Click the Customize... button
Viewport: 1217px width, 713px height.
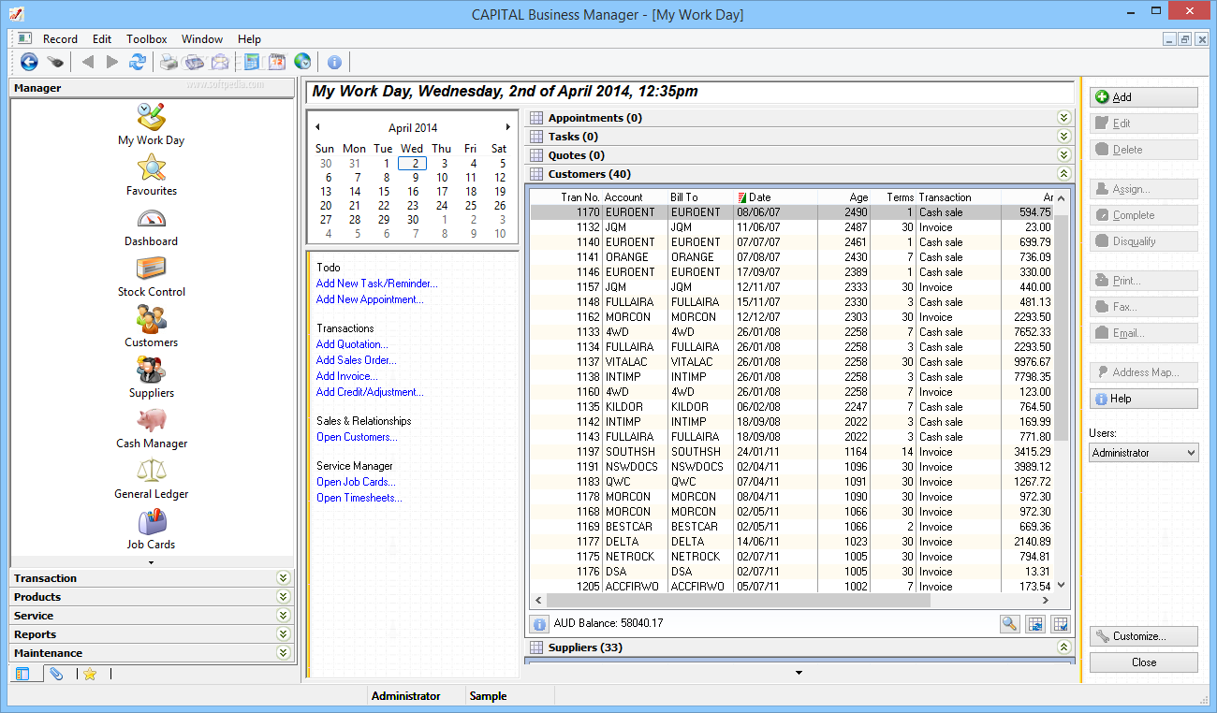(1144, 636)
